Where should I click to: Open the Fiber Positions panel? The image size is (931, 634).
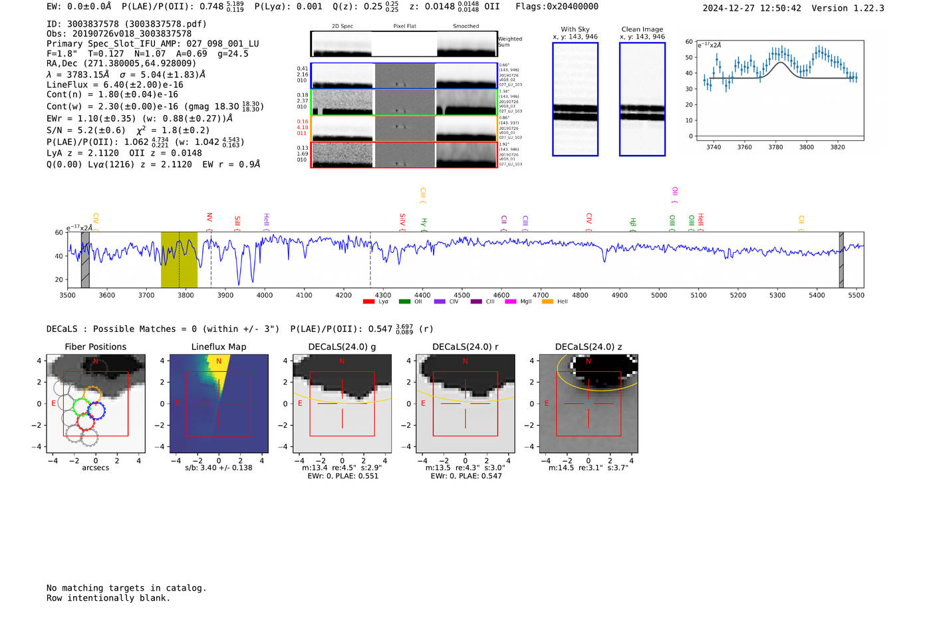pos(96,404)
